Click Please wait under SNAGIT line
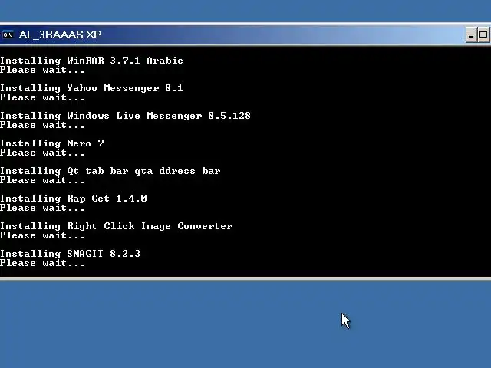Image resolution: width=491 pixels, height=368 pixels. tap(42, 263)
